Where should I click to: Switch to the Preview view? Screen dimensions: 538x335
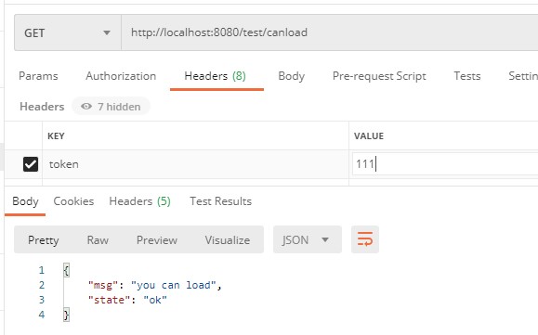point(157,239)
